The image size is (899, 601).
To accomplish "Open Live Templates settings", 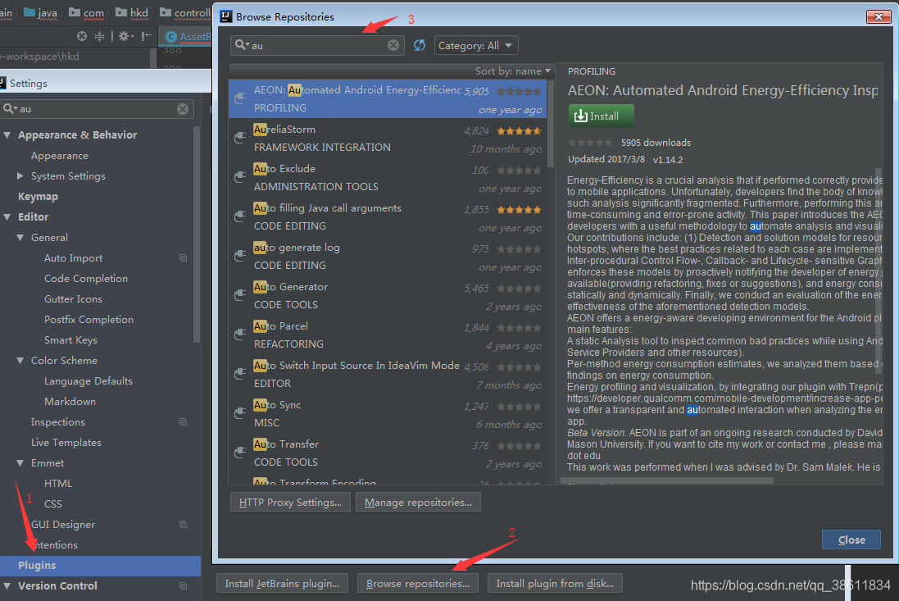I will click(x=66, y=443).
